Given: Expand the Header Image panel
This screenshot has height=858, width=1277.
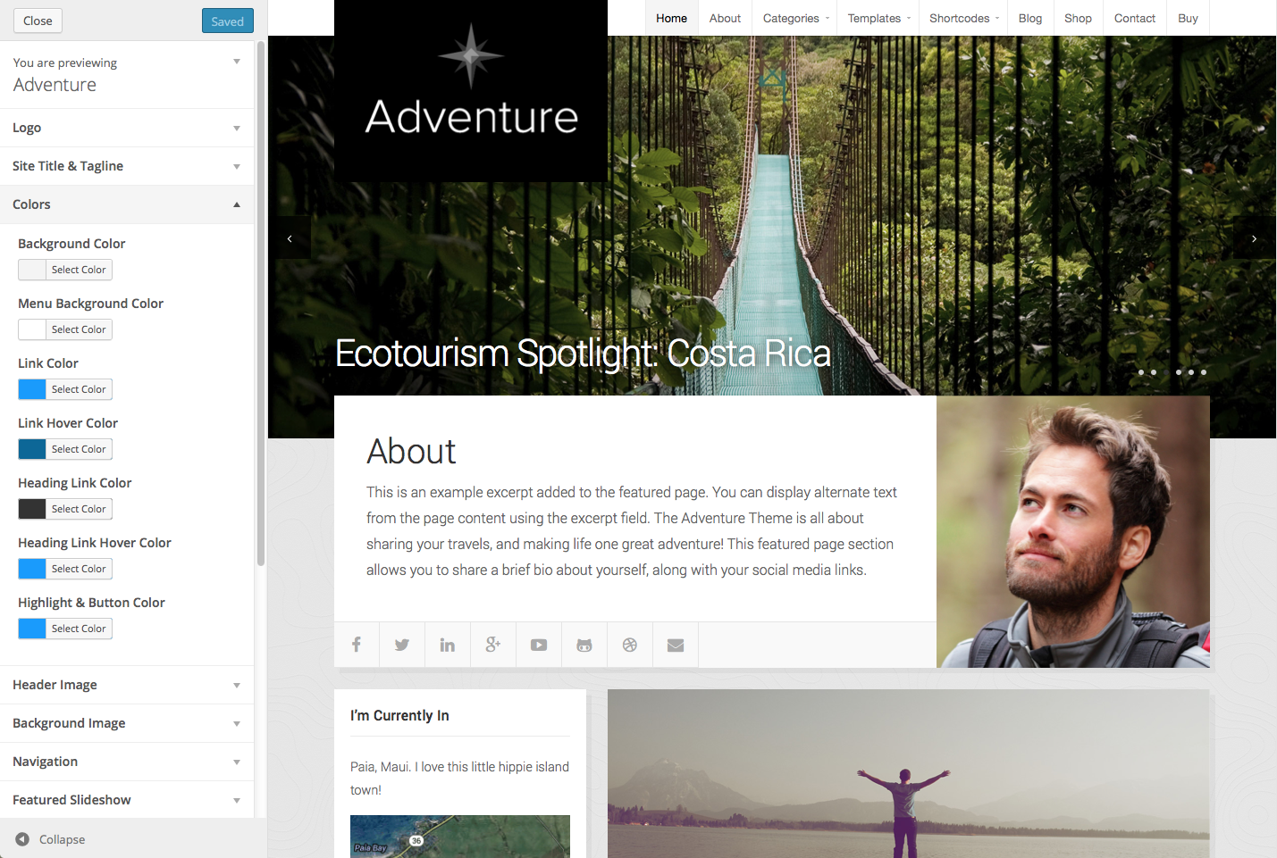Looking at the screenshot, I should click(x=127, y=685).
